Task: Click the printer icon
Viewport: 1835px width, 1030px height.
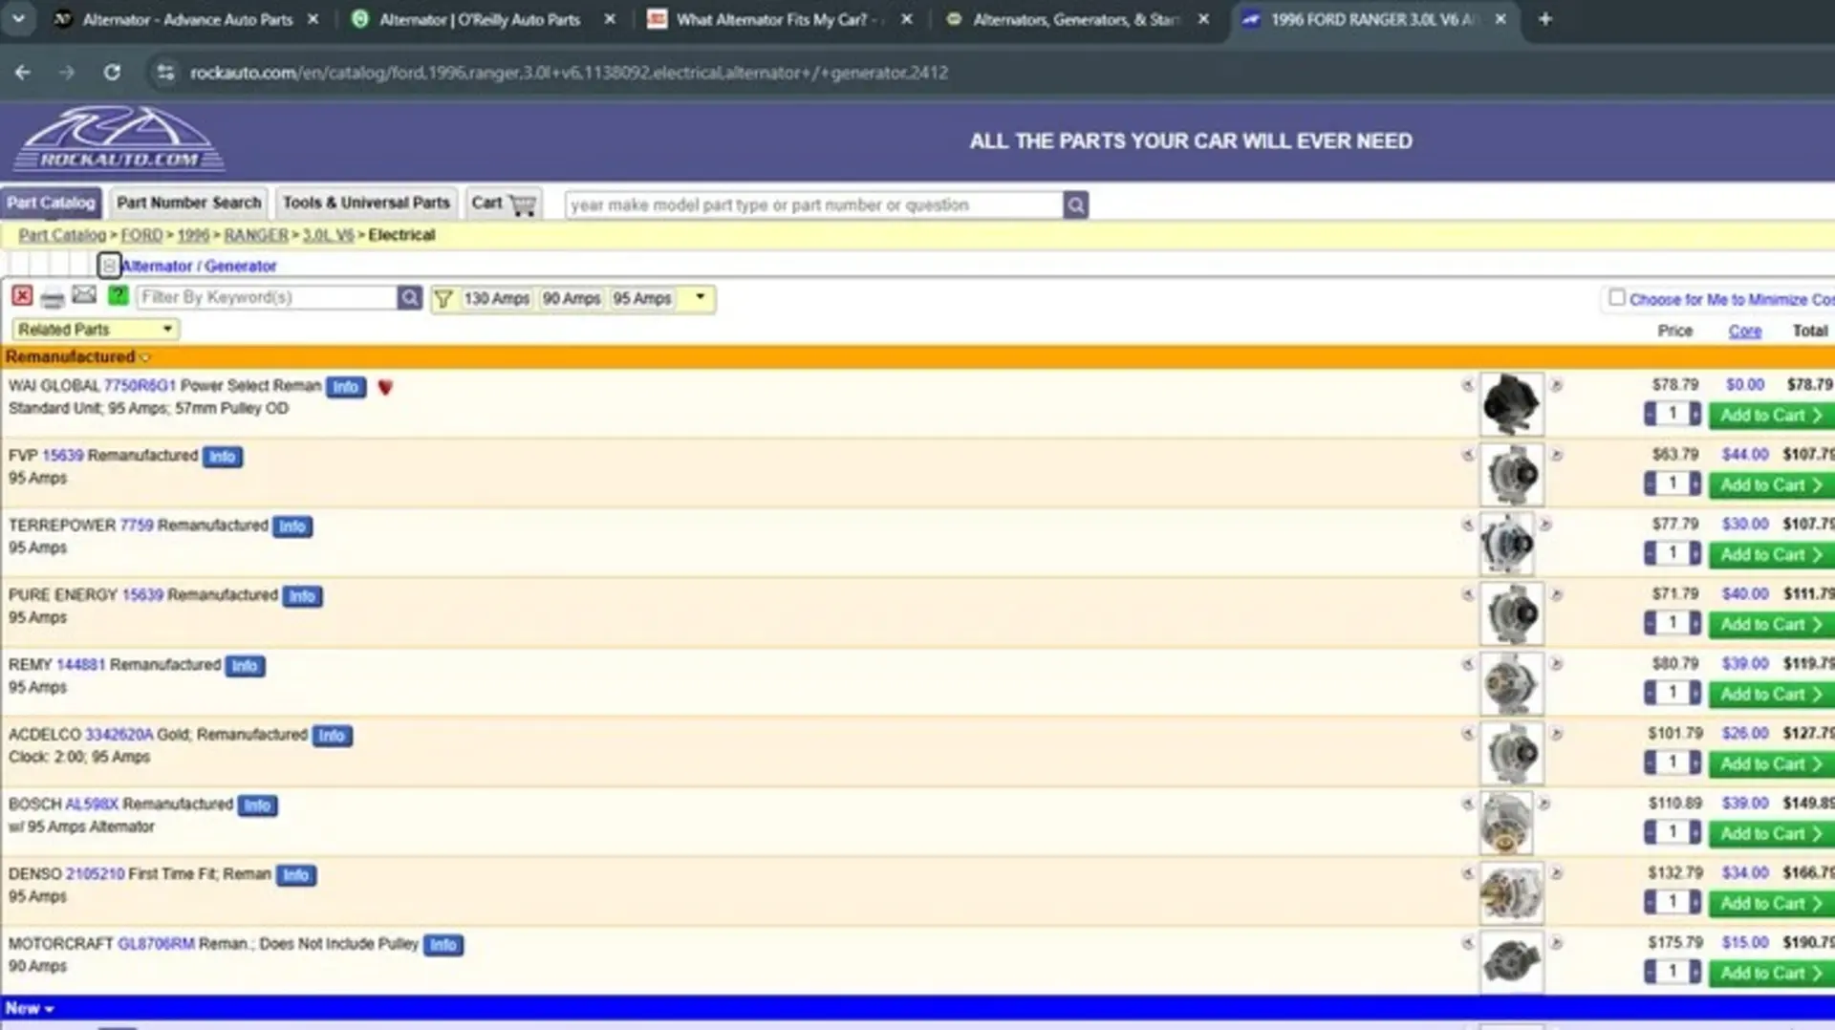Action: (x=53, y=298)
